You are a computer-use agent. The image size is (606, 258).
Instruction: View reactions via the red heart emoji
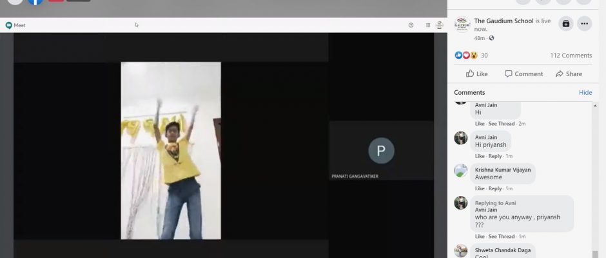(x=466, y=55)
